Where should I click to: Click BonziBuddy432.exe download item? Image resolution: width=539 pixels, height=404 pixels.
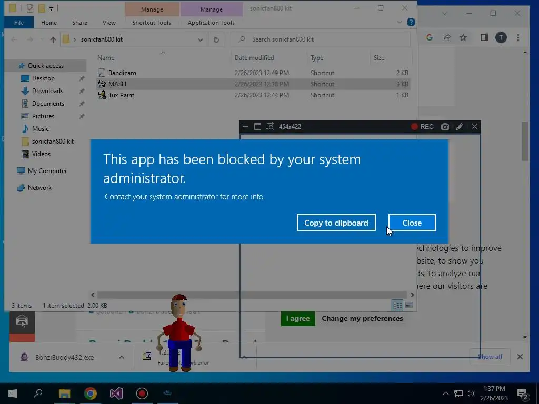[x=64, y=357]
